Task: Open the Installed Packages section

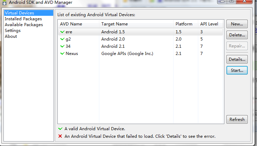Action: click(x=23, y=19)
